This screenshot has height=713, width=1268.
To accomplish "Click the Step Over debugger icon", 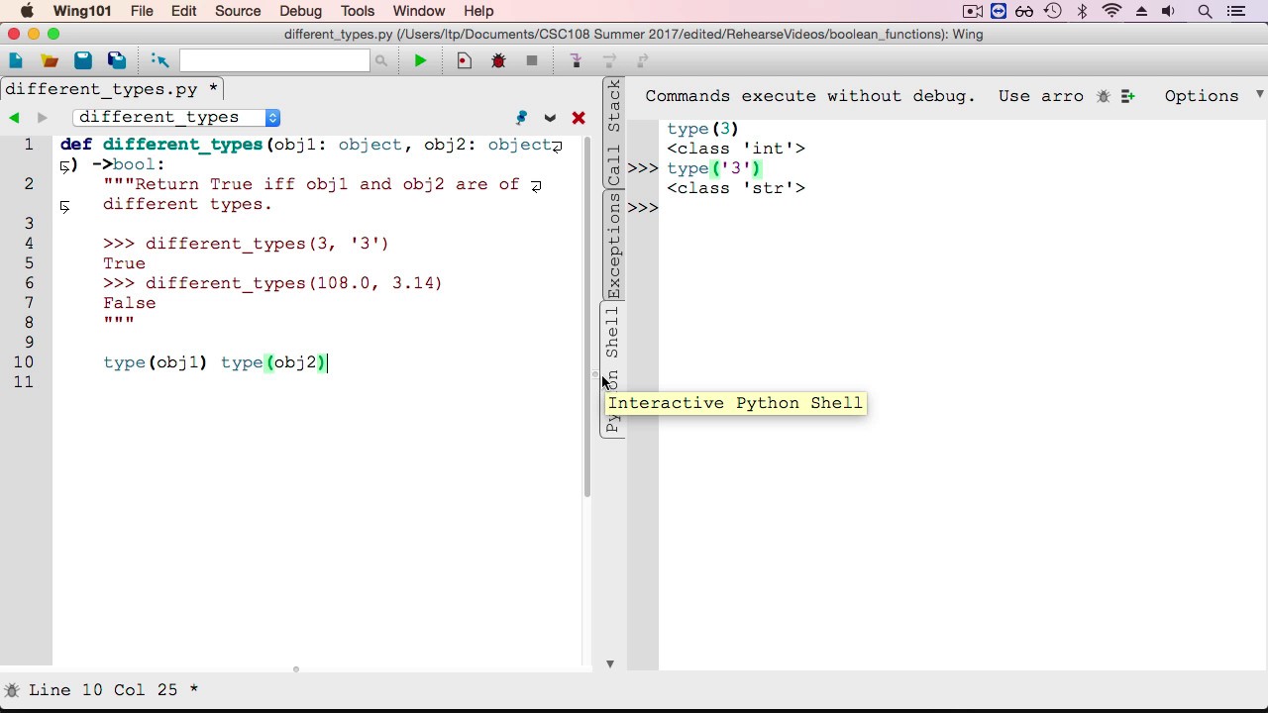I will point(609,60).
